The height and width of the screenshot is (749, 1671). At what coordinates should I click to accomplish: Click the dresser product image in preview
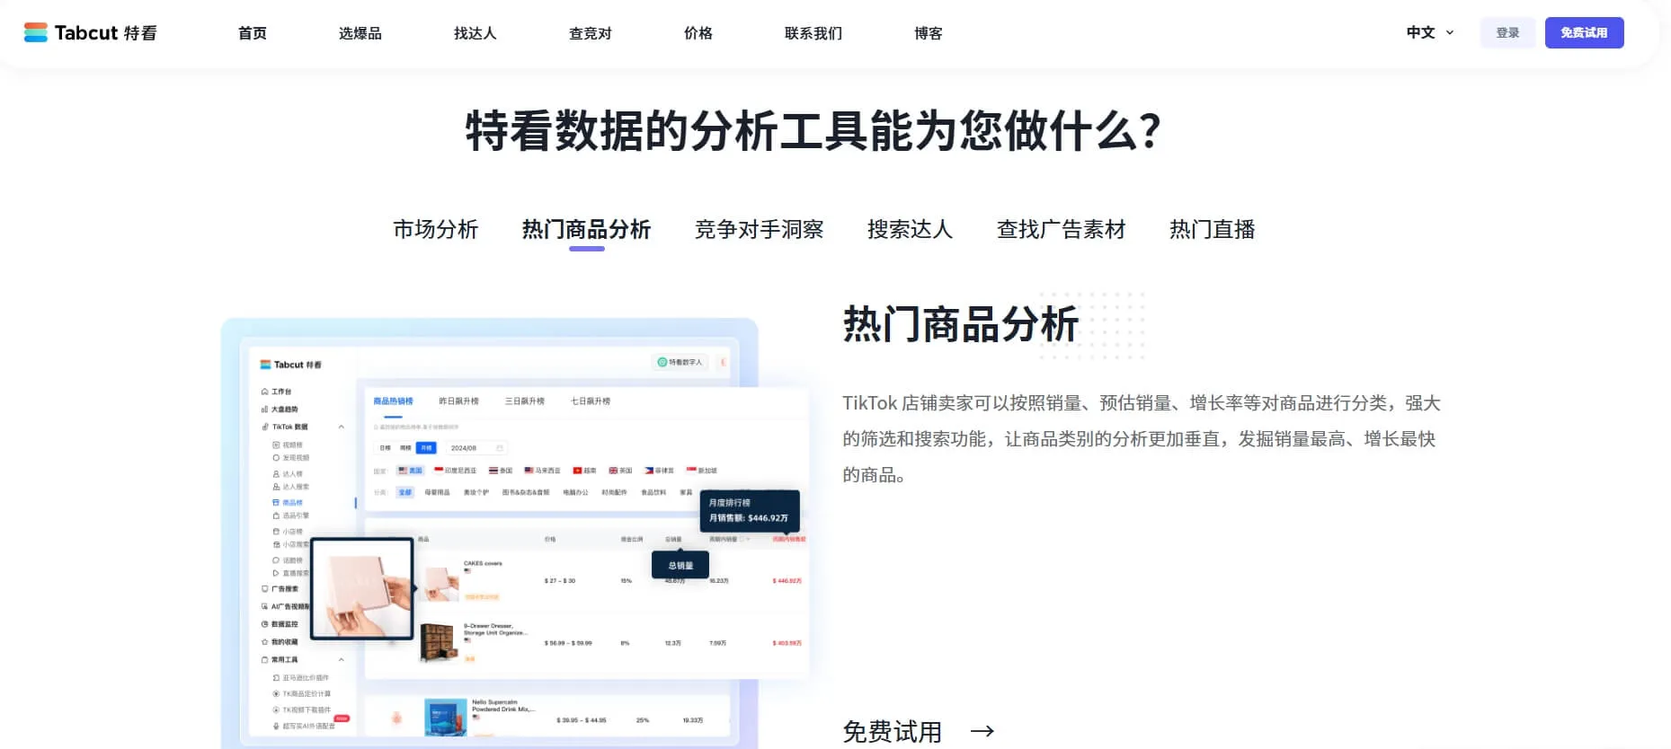(x=440, y=643)
